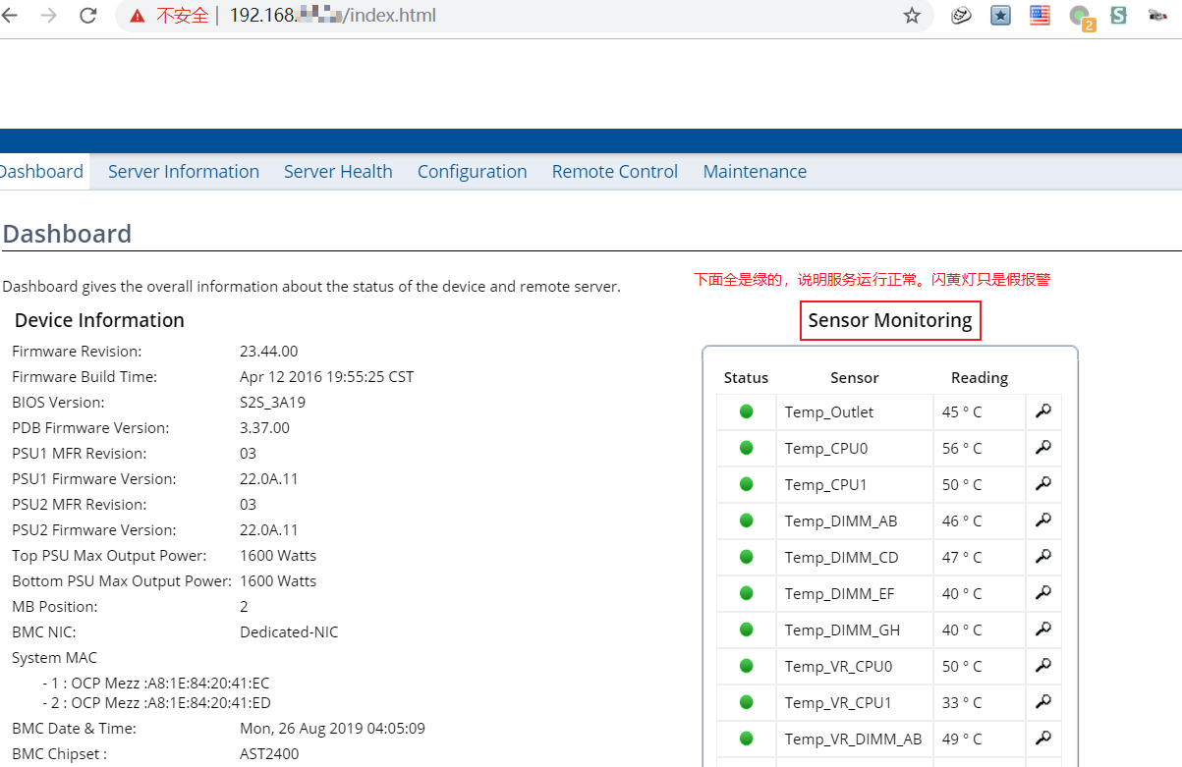The height and width of the screenshot is (767, 1182).
Task: Inspect Temp_CPU1 reading with magnifier icon
Action: [x=1042, y=484]
